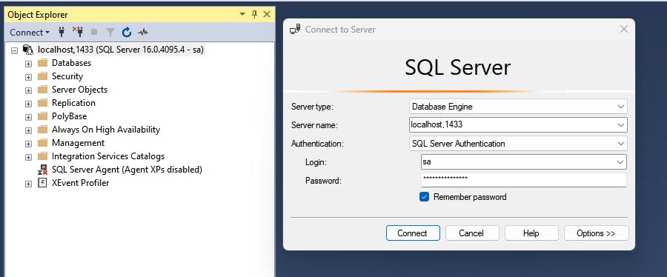Screen dimensions: 667x277
Task: Click the Help button
Action: tap(531, 233)
